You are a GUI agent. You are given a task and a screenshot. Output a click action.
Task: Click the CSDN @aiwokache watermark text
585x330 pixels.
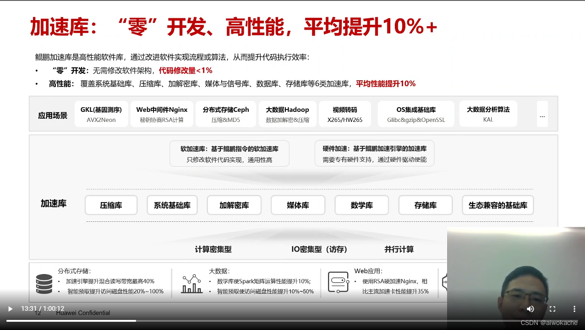point(549,323)
